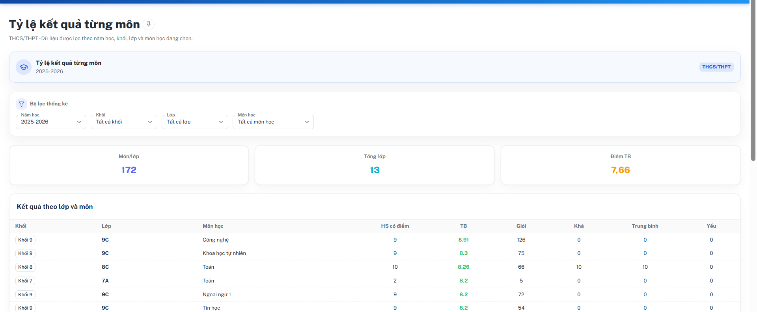Click the THCS/THPT badge
Image resolution: width=757 pixels, height=312 pixels.
716,67
